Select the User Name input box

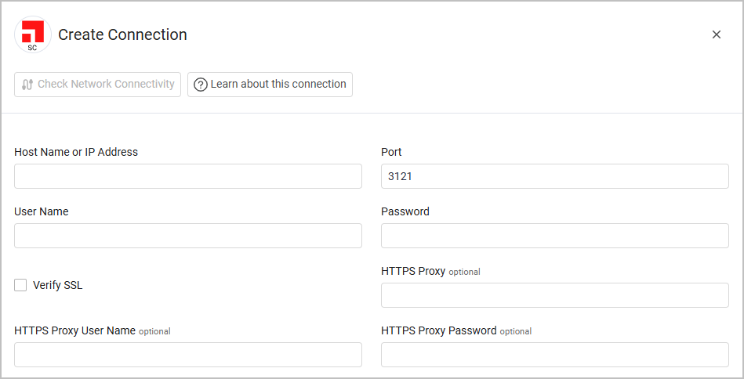(188, 236)
